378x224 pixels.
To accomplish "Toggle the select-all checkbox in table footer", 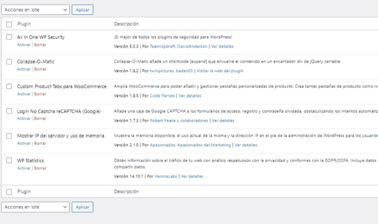I will pos(9,192).
